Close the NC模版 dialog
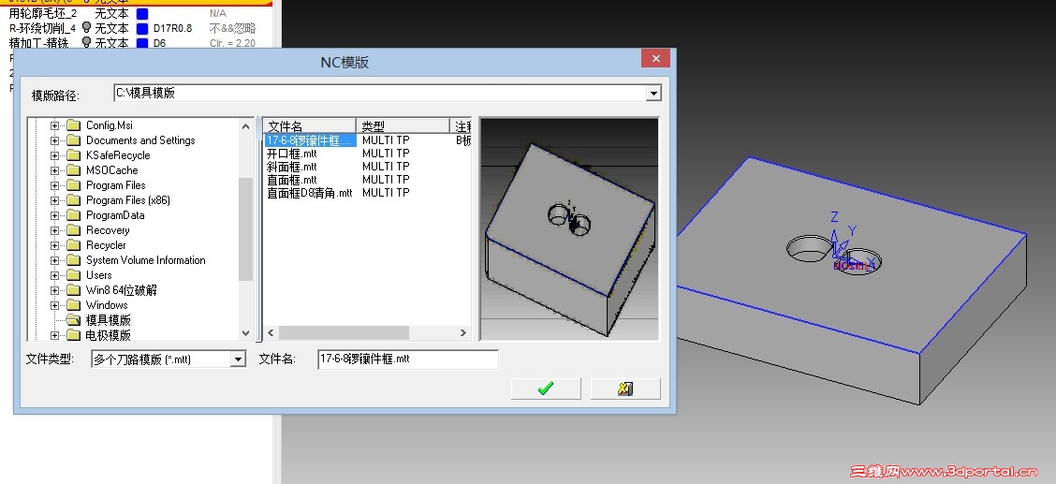1056x484 pixels. coord(654,60)
